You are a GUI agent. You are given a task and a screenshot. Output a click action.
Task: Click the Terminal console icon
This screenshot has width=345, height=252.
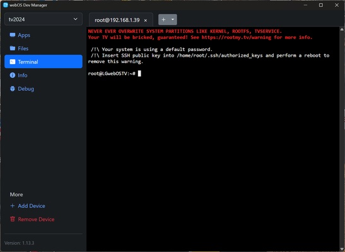[13, 62]
